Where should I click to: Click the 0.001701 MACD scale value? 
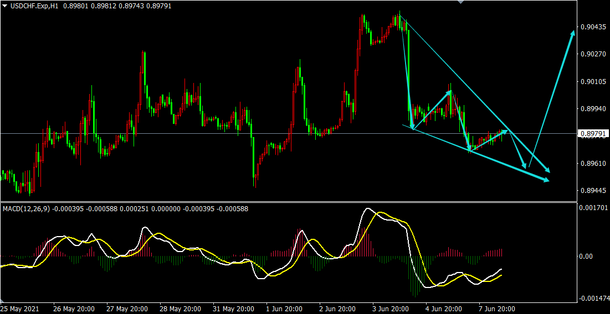click(593, 208)
